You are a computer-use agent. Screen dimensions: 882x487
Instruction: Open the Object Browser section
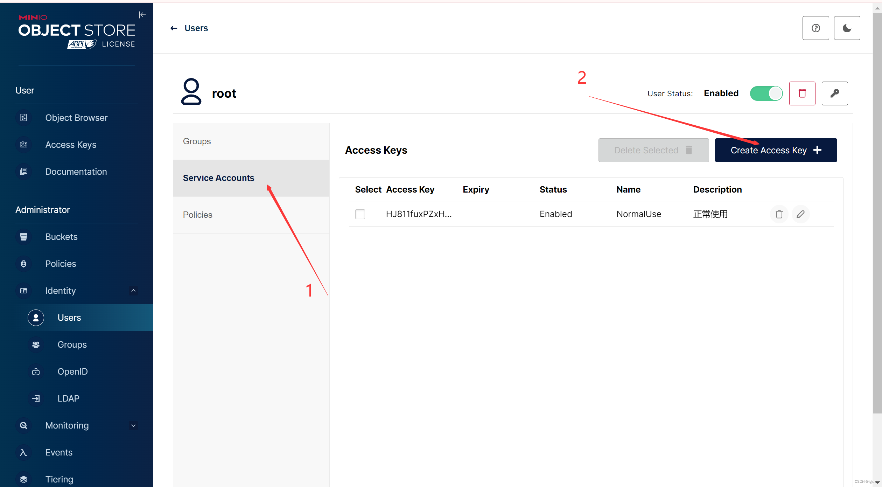click(x=76, y=118)
